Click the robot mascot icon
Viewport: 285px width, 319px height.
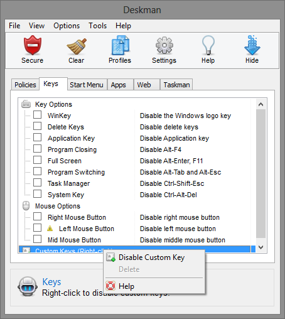pyautogui.click(x=28, y=286)
